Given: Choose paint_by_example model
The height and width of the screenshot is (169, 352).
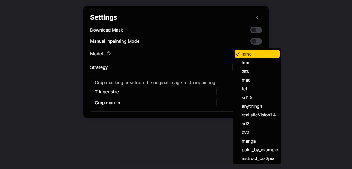Looking at the screenshot, I should click(259, 150).
